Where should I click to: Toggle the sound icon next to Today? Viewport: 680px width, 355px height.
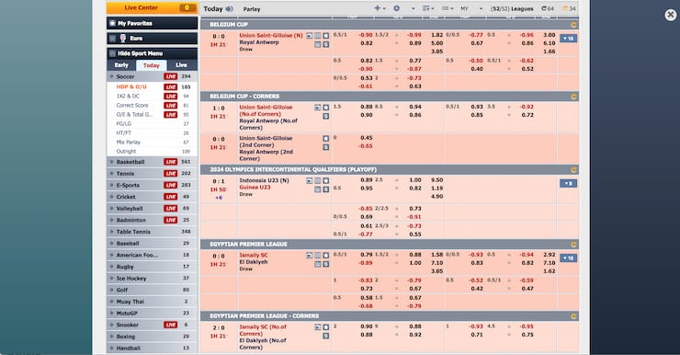pyautogui.click(x=229, y=8)
